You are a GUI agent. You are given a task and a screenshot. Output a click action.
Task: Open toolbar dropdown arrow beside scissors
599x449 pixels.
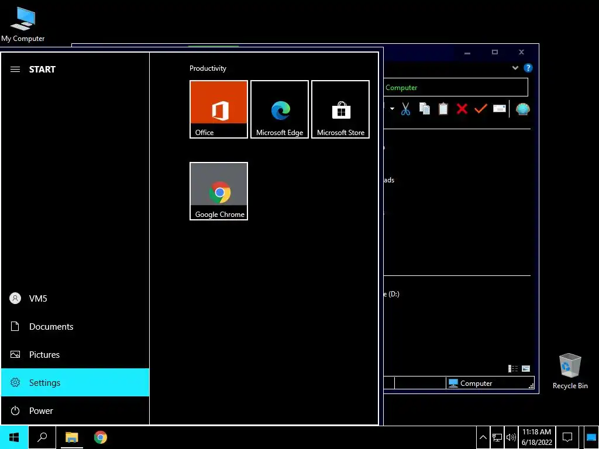click(x=392, y=109)
